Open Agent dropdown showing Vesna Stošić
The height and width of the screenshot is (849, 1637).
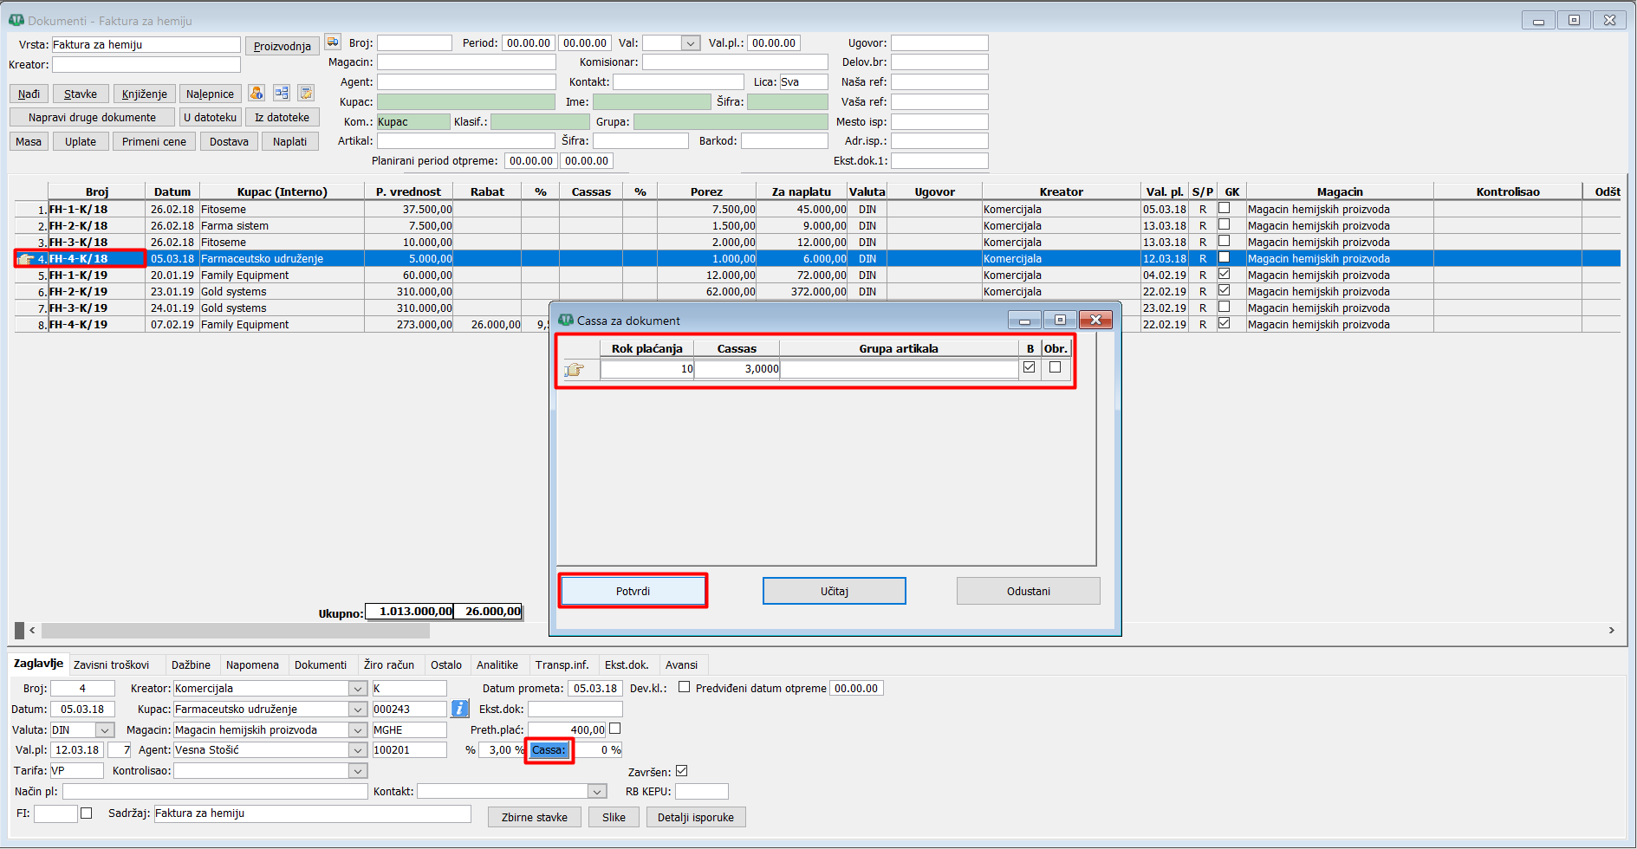click(x=358, y=750)
